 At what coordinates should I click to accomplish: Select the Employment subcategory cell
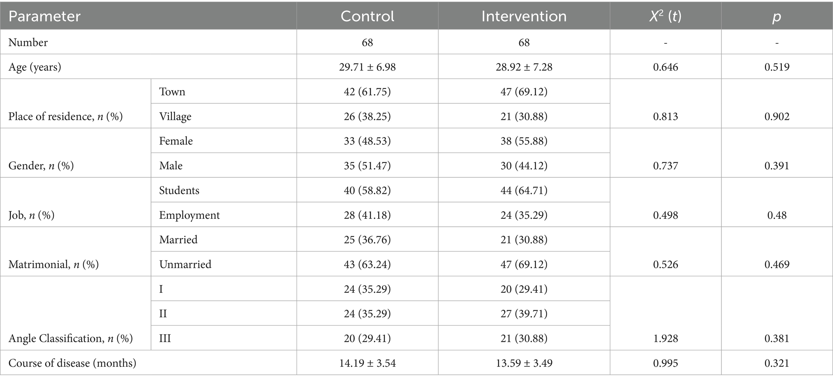[189, 215]
